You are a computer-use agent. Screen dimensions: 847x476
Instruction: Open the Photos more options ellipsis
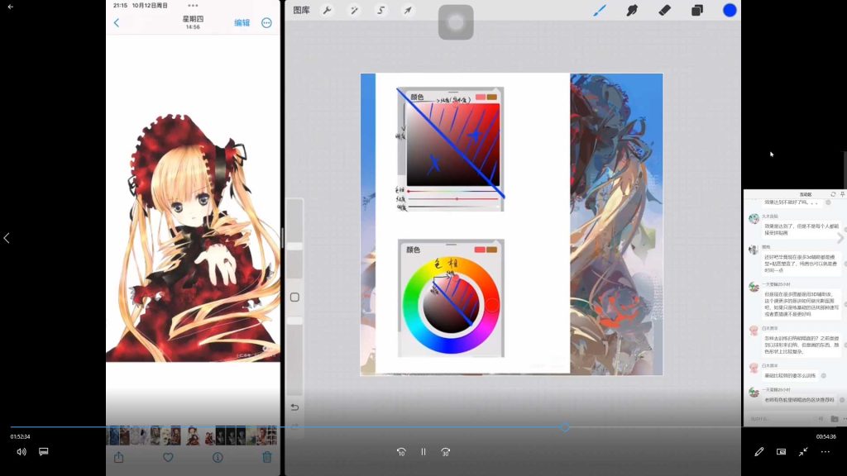[x=266, y=23]
